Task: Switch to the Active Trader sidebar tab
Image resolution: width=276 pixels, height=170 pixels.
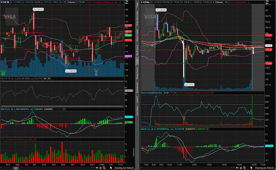Action: (x=137, y=35)
